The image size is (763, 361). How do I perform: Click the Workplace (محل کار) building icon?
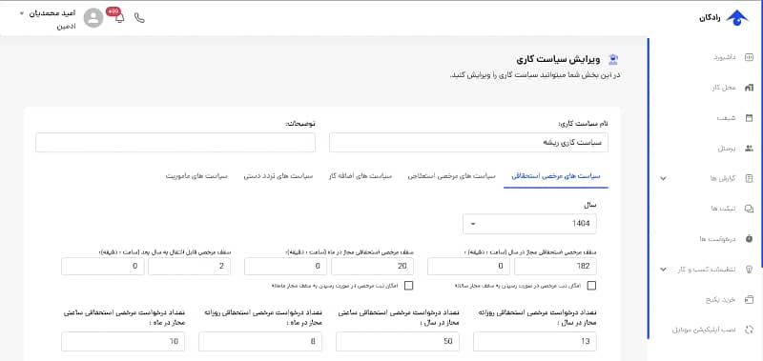pyautogui.click(x=749, y=88)
